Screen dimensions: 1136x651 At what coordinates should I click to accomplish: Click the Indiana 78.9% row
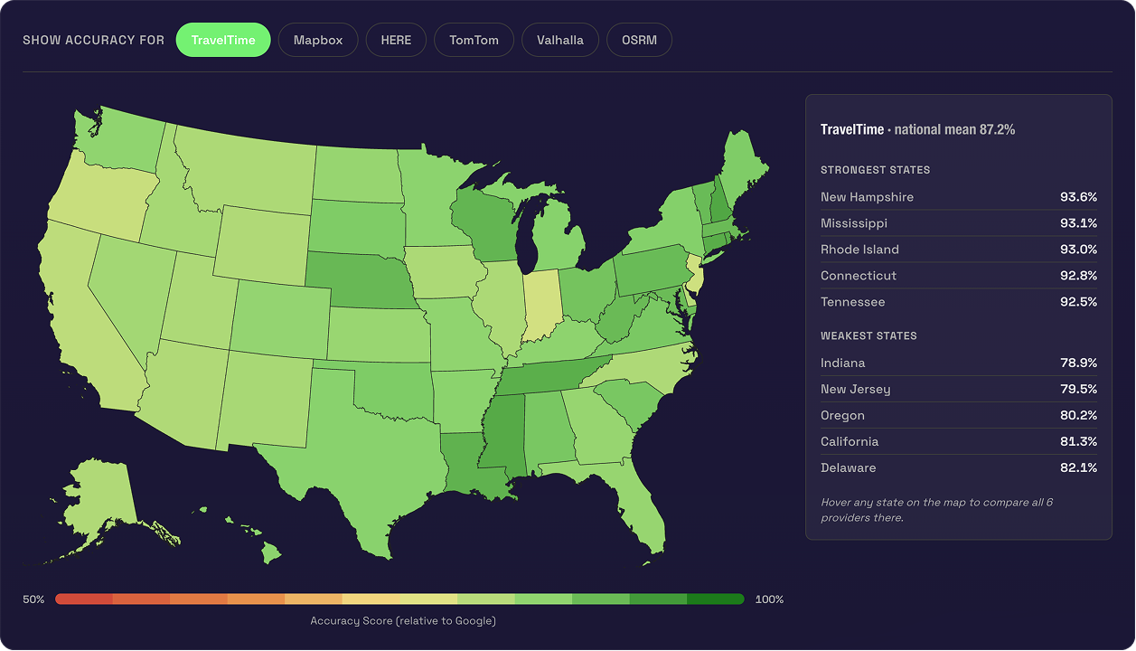coord(959,363)
